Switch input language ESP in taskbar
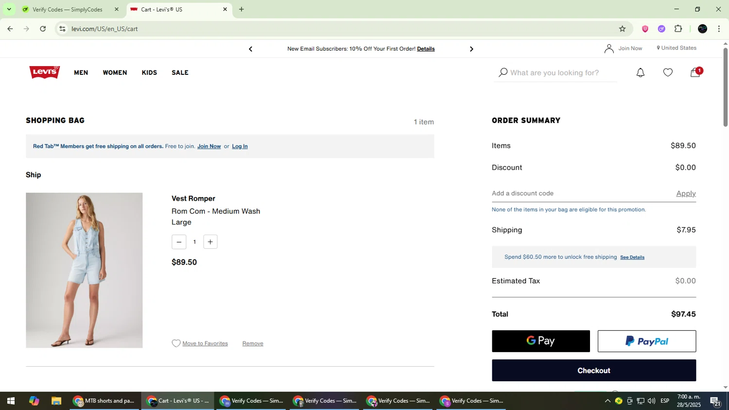The image size is (729, 410). tap(665, 401)
